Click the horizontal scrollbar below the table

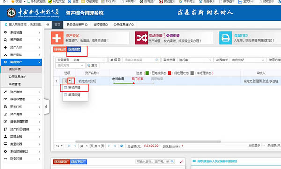(148, 141)
